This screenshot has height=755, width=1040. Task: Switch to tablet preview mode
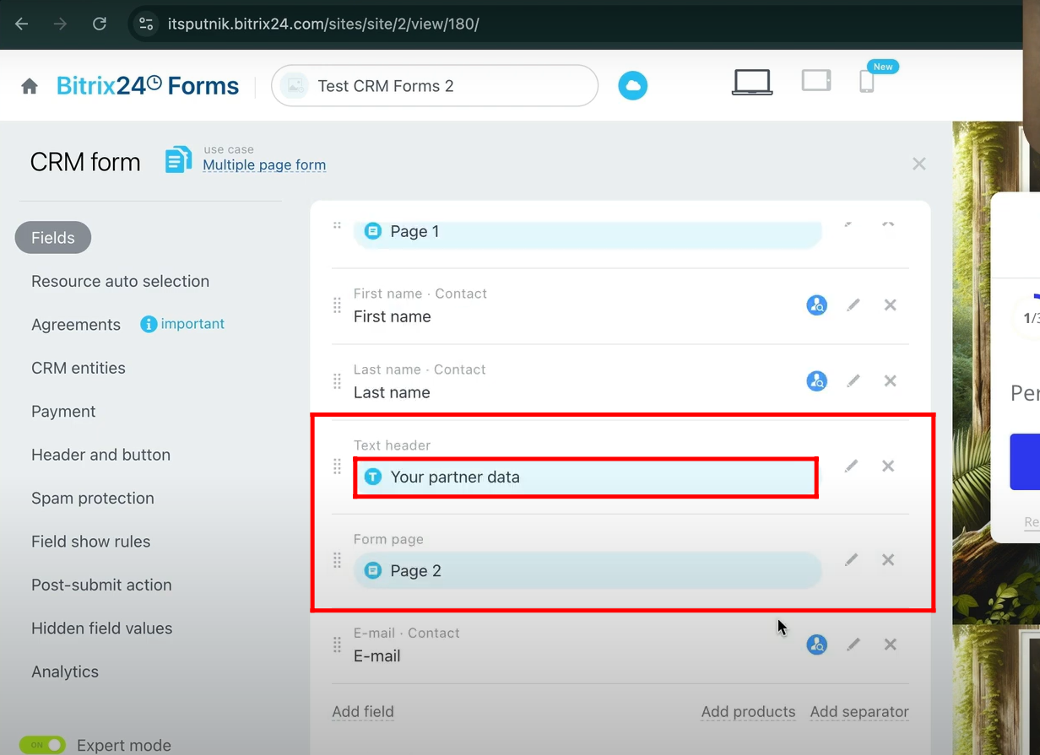pos(816,80)
